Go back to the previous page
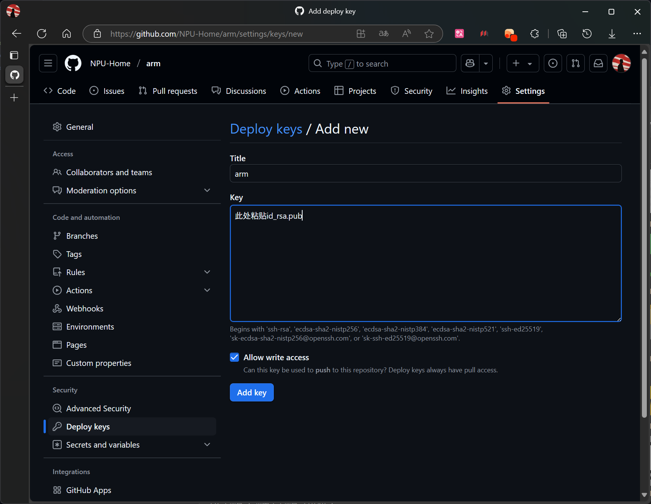 17,34
